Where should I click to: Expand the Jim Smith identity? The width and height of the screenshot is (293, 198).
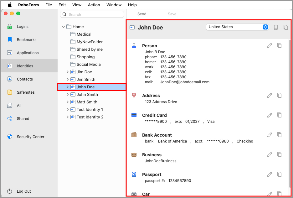tap(68, 79)
